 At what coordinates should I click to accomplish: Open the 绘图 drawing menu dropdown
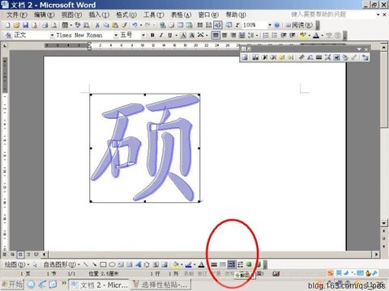tap(17, 264)
